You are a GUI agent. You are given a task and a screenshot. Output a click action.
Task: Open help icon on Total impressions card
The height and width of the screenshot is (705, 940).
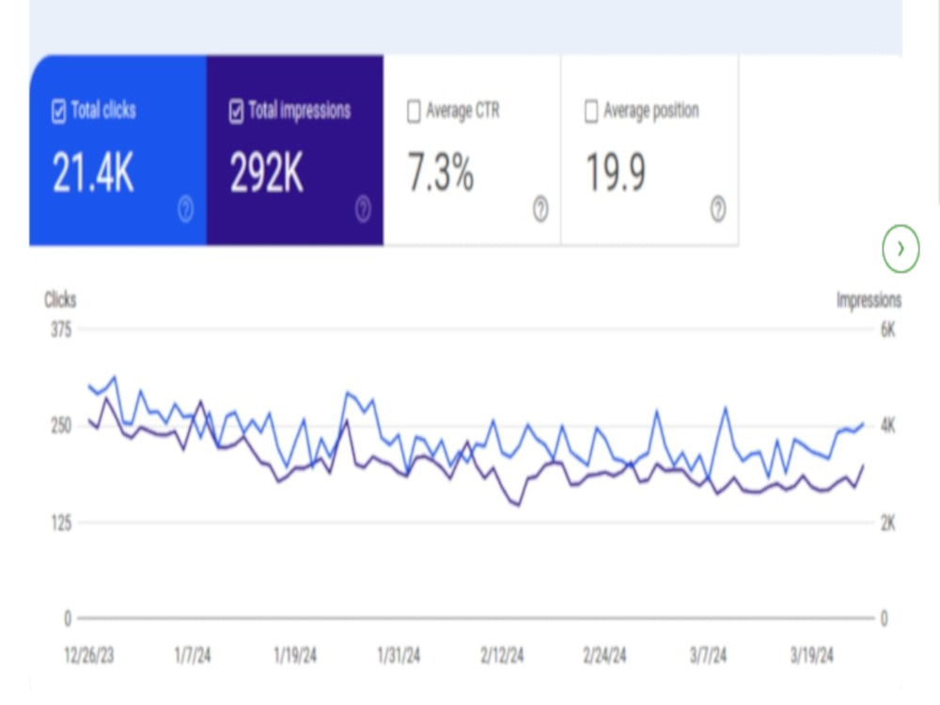[363, 210]
